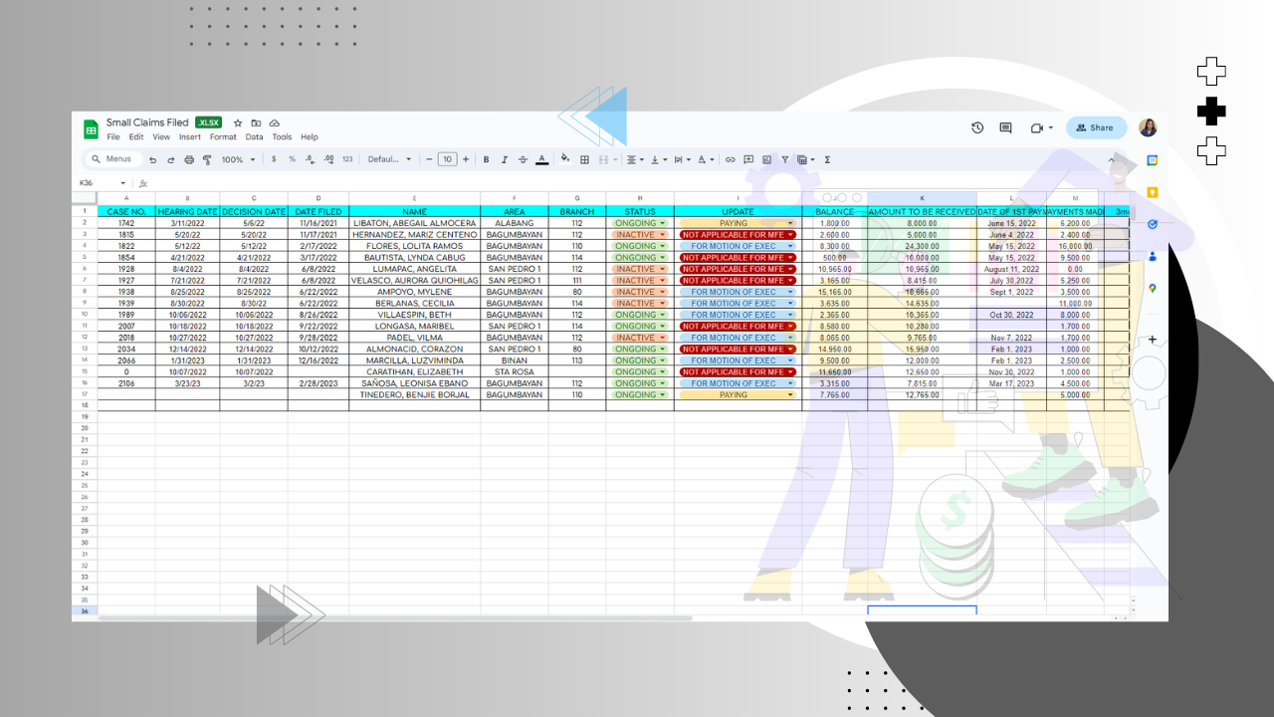The image size is (1274, 717).
Task: Open TINEDERO row ONGOING status dropdown
Action: click(662, 395)
